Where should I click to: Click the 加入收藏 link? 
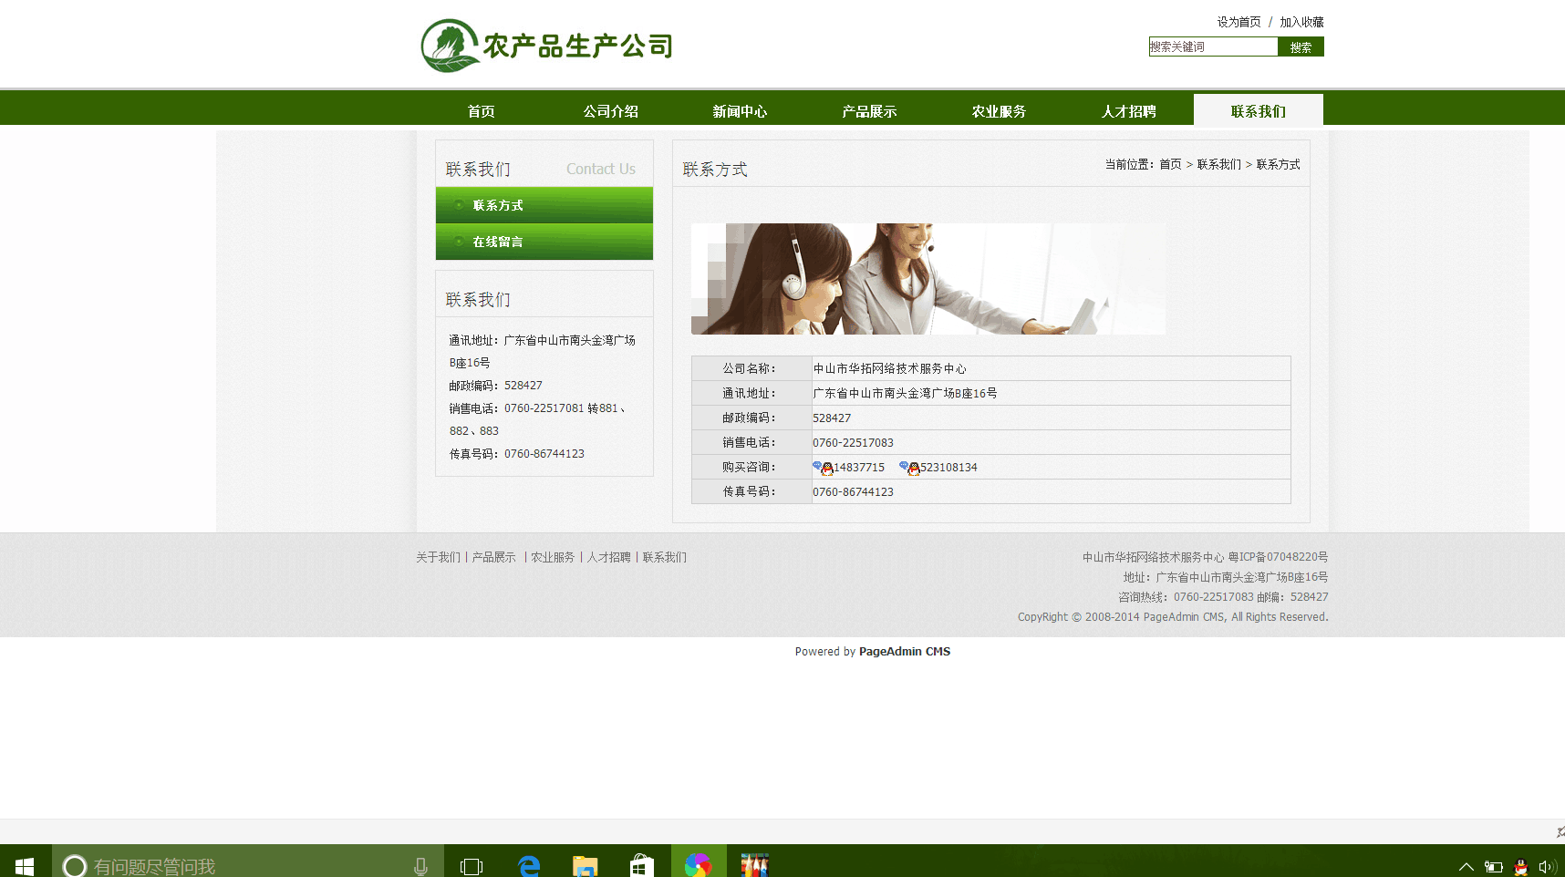pyautogui.click(x=1301, y=22)
